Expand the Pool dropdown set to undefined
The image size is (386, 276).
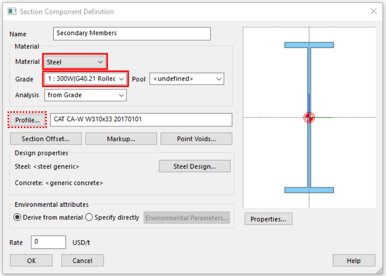[186, 79]
